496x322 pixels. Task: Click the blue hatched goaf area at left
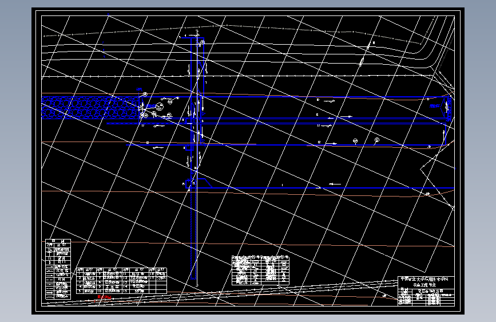pyautogui.click(x=90, y=108)
